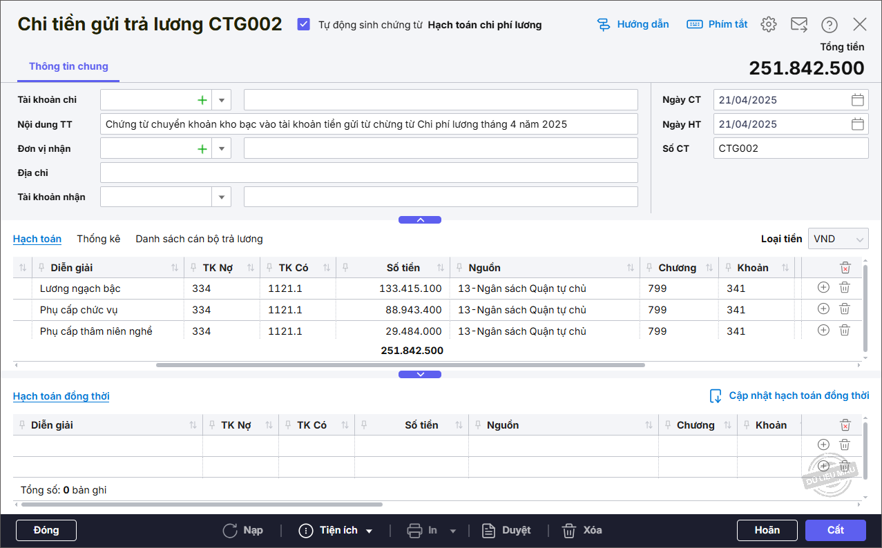Open Danh sách cán bộ trả lương tab
Screen dimensions: 882x548
pyautogui.click(x=199, y=239)
